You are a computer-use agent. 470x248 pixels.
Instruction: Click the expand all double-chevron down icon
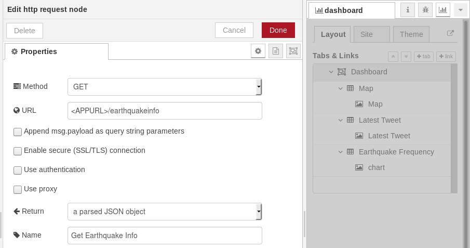pos(406,57)
